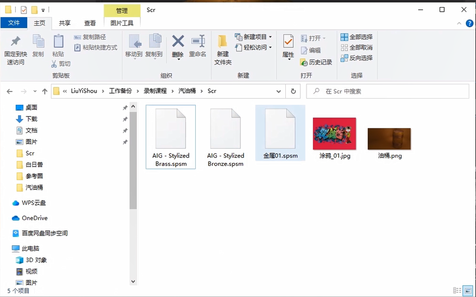Open the Share ribbon tab
This screenshot has height=297, width=476.
point(65,23)
